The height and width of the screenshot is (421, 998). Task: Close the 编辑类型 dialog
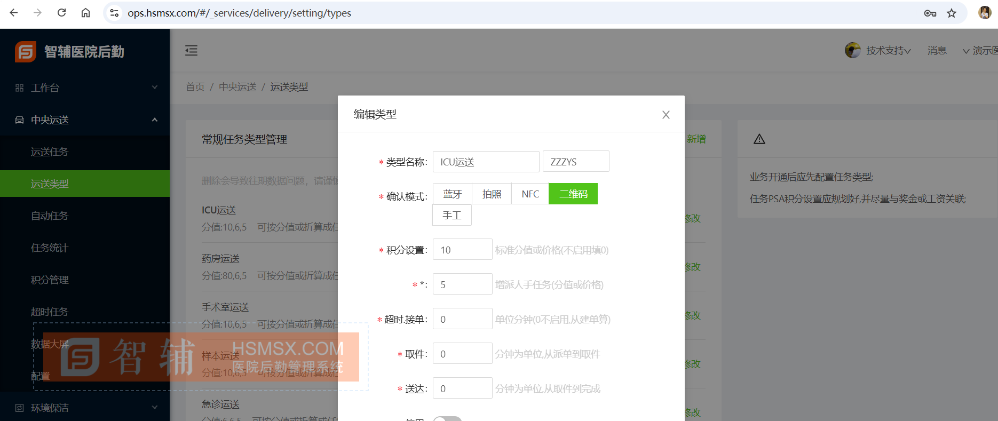coord(666,115)
